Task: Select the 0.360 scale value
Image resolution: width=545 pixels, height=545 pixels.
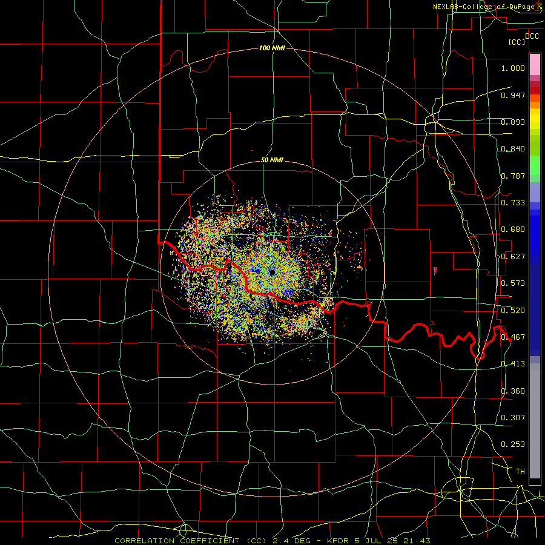Action: [x=513, y=391]
